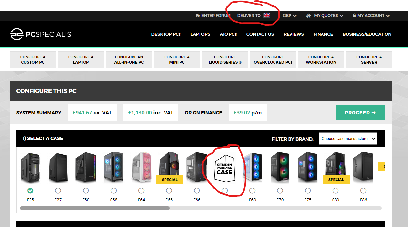The image size is (408, 227).
Task: Open Configure Overclocked PCs
Action: (273, 60)
